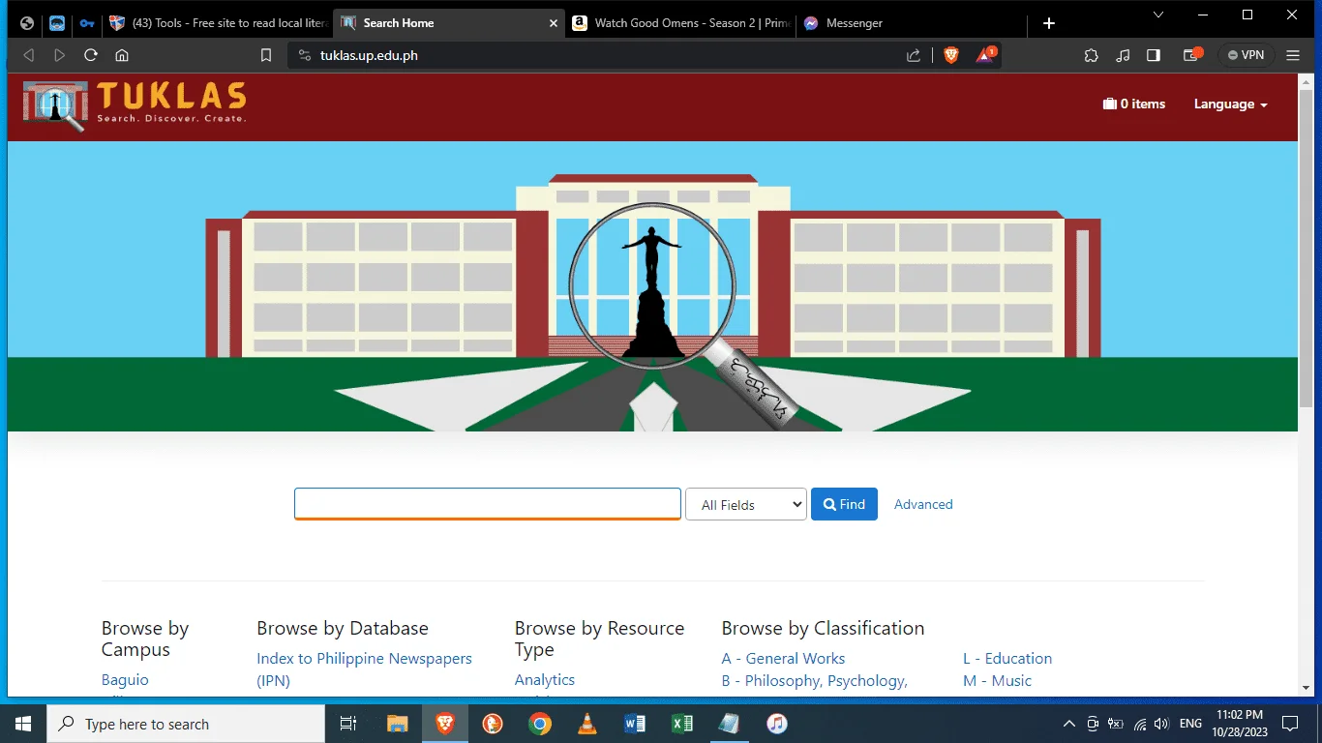
Task: Click the browser forward arrow
Action: pos(60,55)
